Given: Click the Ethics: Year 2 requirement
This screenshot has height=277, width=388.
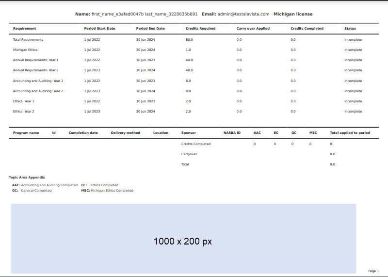Looking at the screenshot, I should 23,112.
